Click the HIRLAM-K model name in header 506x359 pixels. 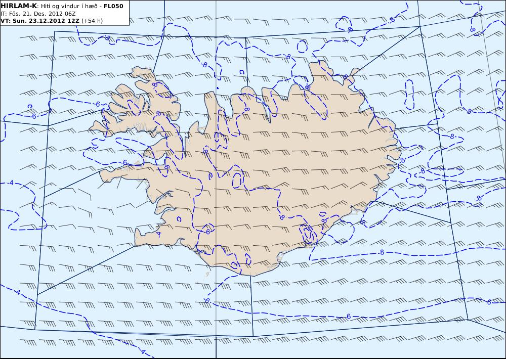pyautogui.click(x=19, y=6)
